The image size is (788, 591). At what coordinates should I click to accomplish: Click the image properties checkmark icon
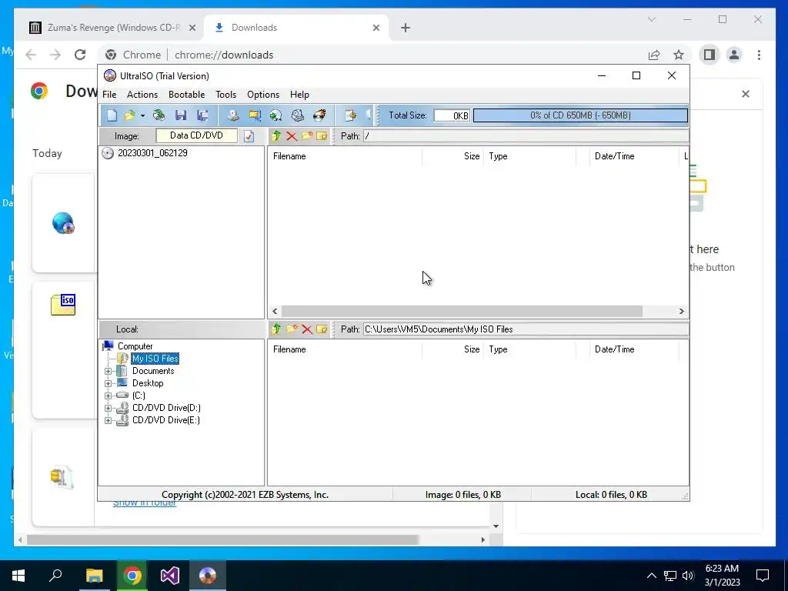pyautogui.click(x=249, y=136)
